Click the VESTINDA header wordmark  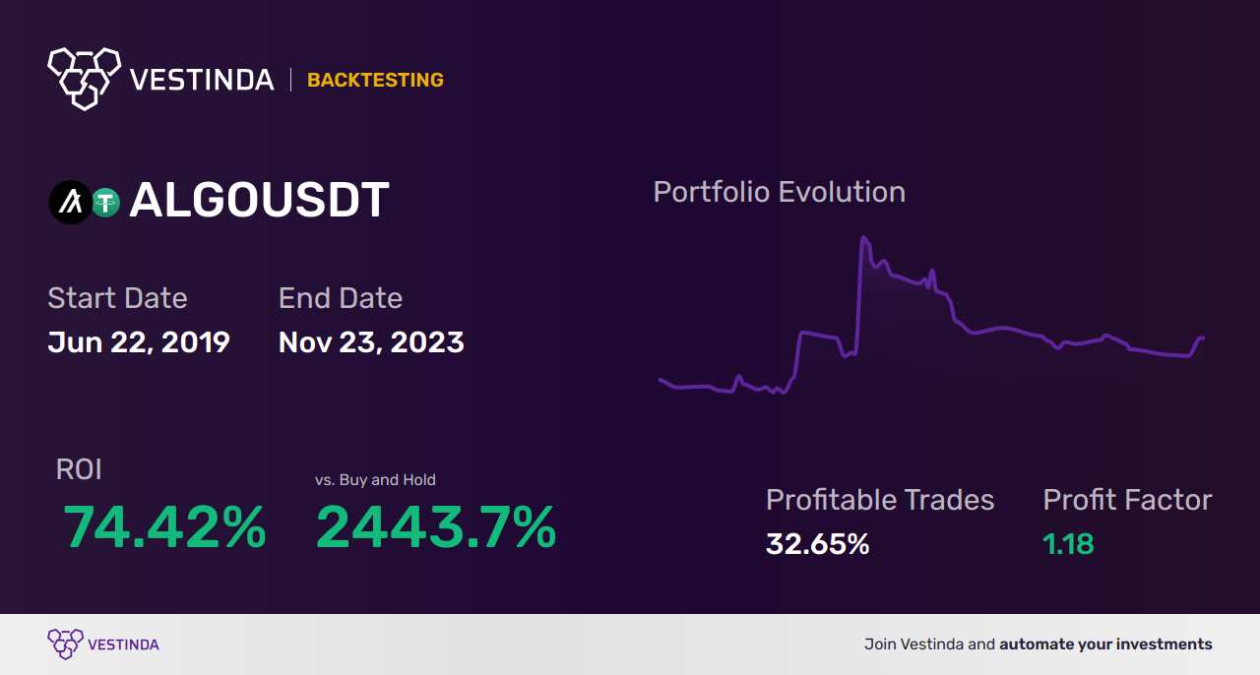coord(202,80)
